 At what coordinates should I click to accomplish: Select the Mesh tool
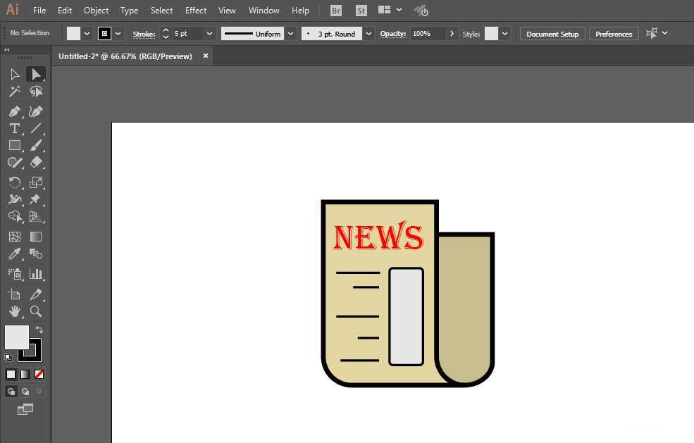(x=14, y=235)
